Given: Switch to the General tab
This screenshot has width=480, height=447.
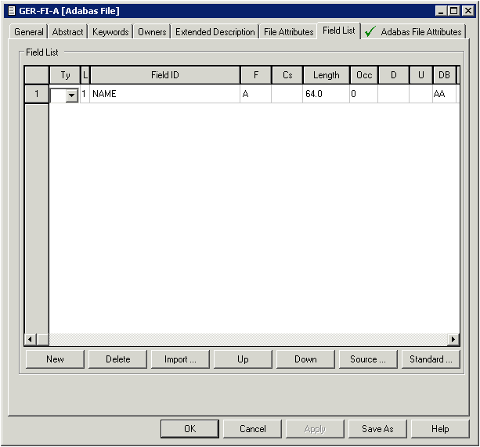Looking at the screenshot, I should tap(29, 32).
